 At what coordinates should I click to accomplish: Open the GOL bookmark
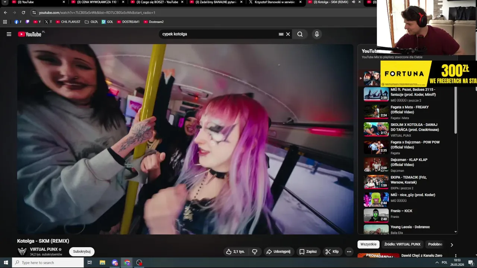[x=107, y=22]
